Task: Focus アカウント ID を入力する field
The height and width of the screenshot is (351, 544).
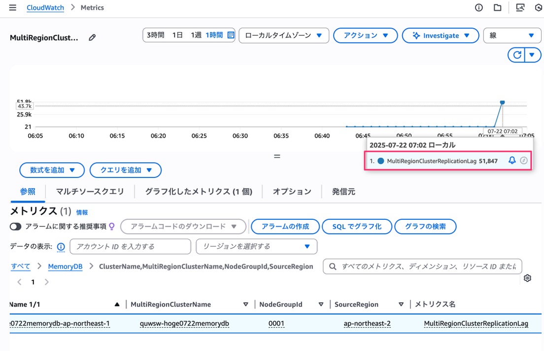Action: tap(131, 246)
